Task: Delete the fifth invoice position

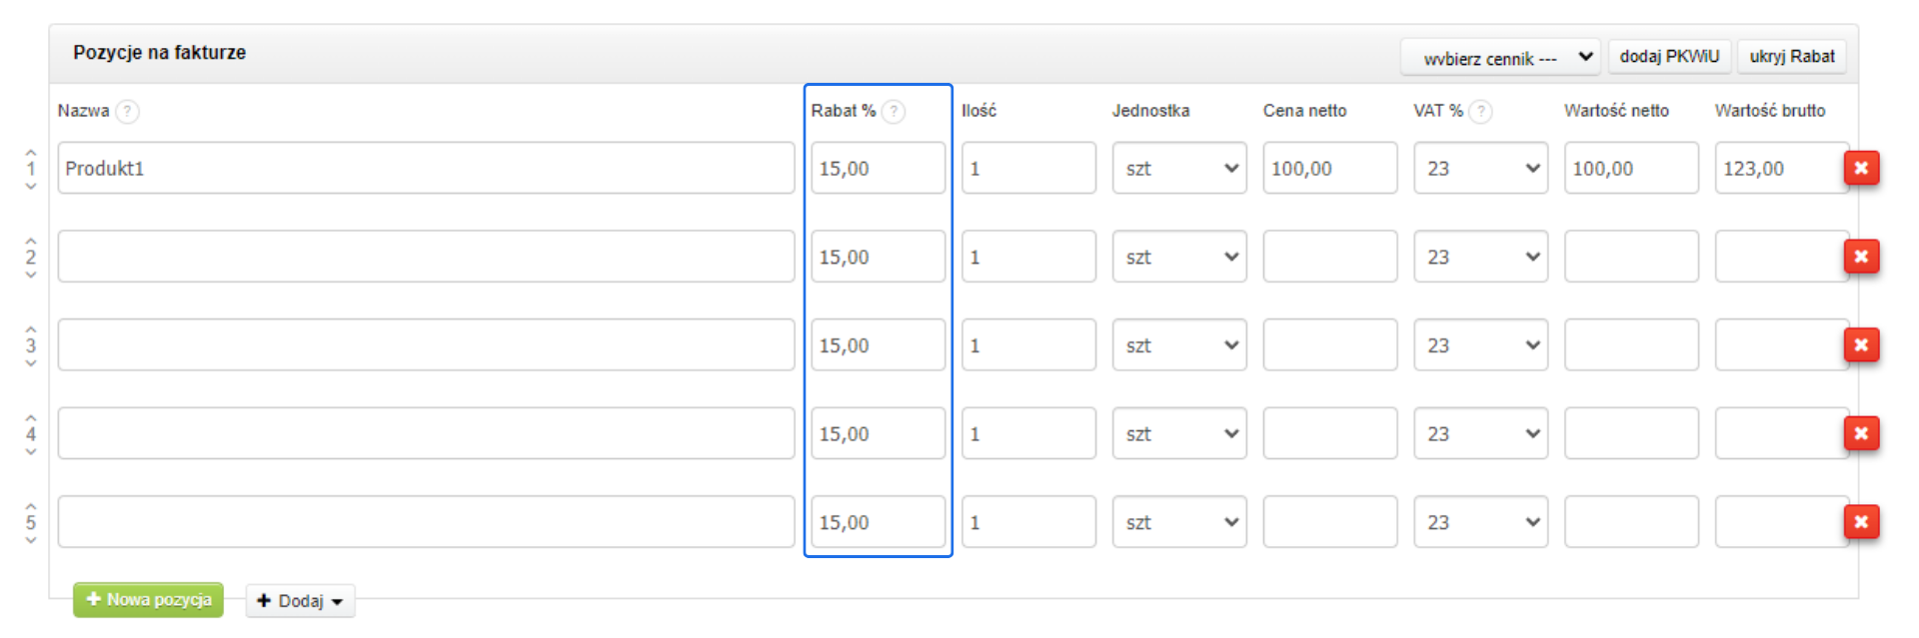Action: [1860, 522]
